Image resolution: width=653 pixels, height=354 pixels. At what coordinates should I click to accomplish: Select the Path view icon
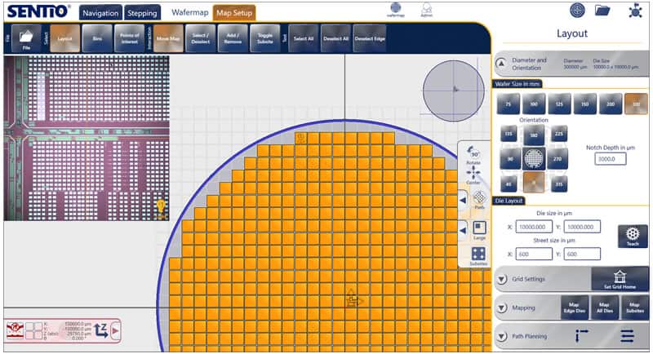(480, 199)
